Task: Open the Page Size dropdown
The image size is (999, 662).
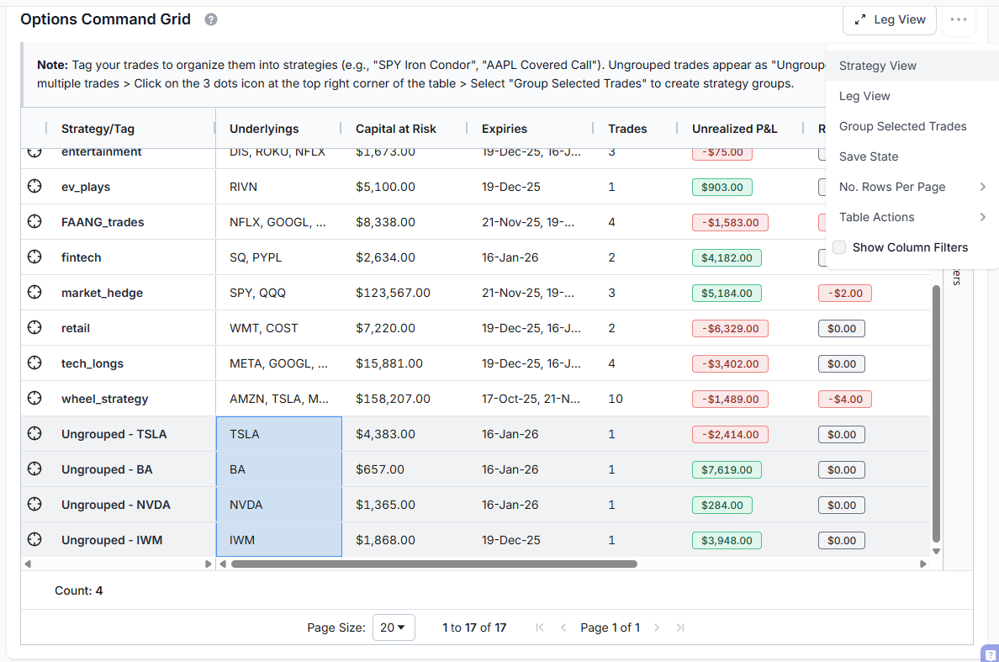Action: (394, 628)
